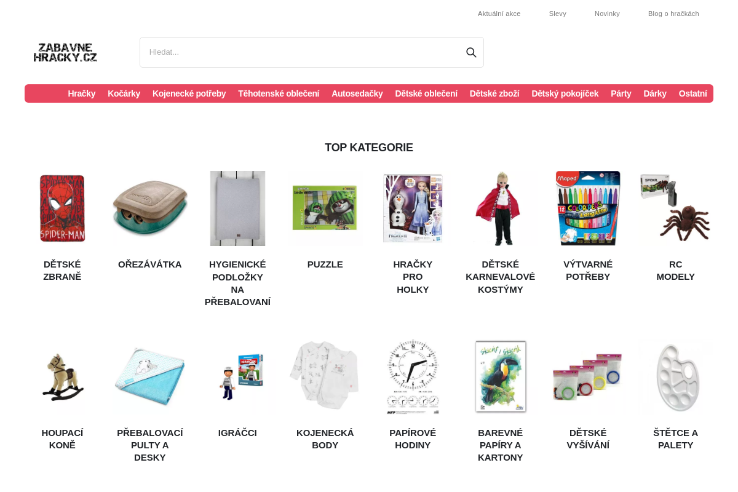Image resolution: width=738 pixels, height=492 pixels.
Task: Go to the Aktuální akce link
Action: (499, 14)
